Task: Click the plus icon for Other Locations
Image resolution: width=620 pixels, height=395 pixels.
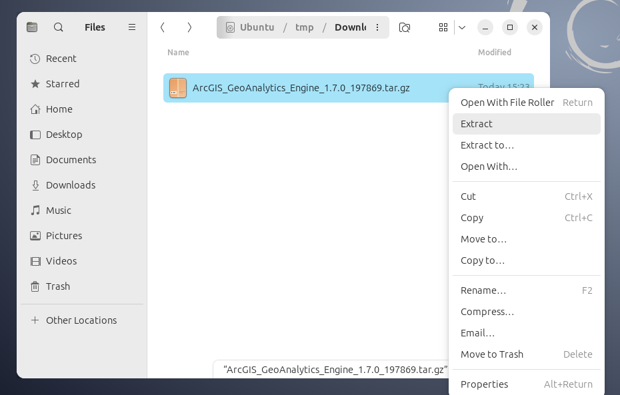Action: click(35, 320)
